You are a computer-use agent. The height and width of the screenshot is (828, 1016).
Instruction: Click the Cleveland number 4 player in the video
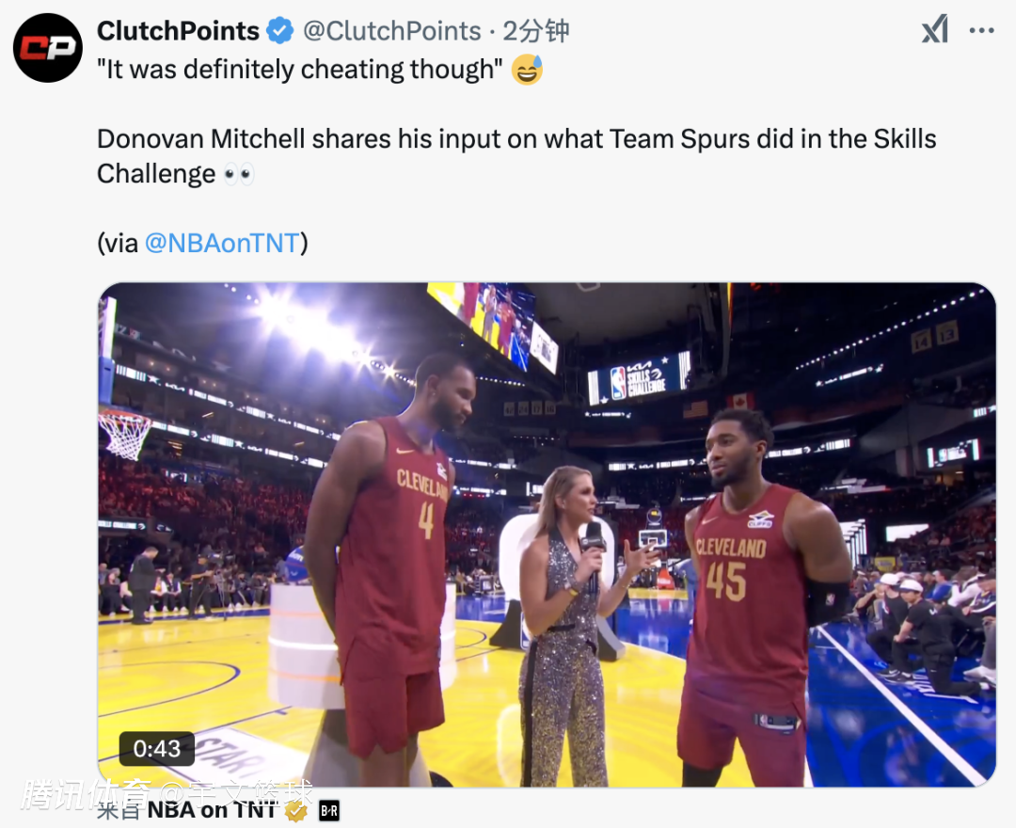point(389,557)
